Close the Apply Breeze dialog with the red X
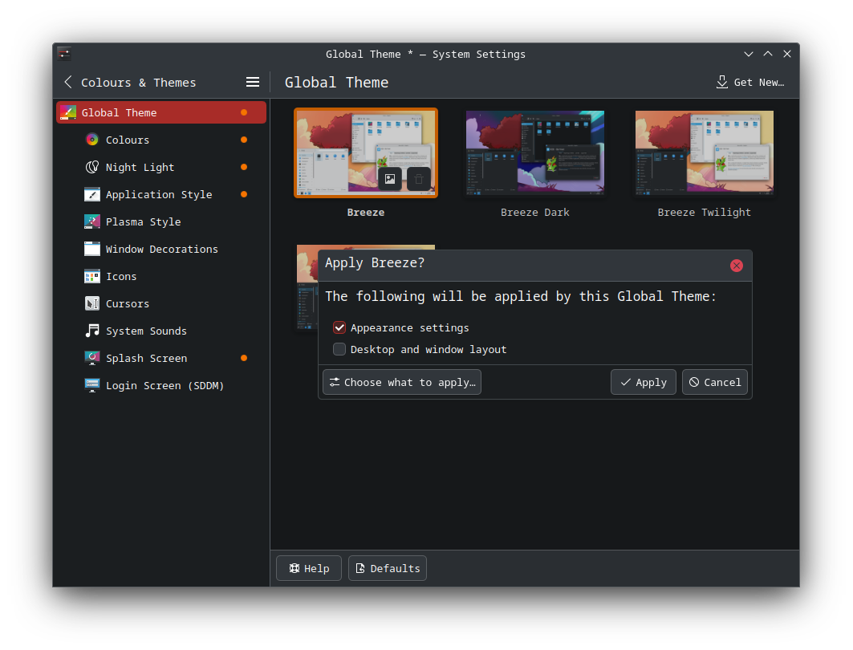Screen dimensions: 853x650 pyautogui.click(x=737, y=266)
